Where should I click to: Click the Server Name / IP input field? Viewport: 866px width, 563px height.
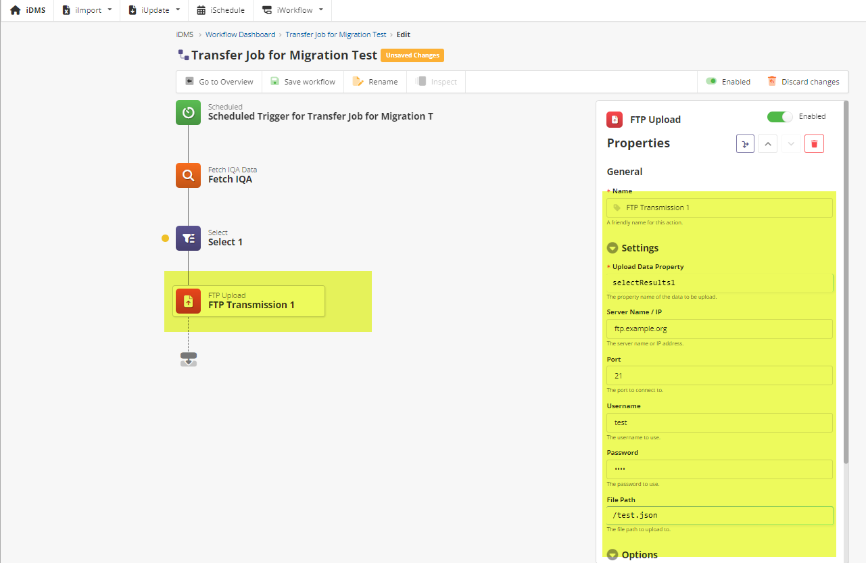click(x=719, y=328)
